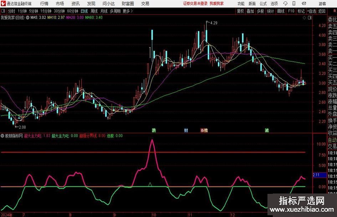Click the 我爱我家(日线) chart title

12,17
